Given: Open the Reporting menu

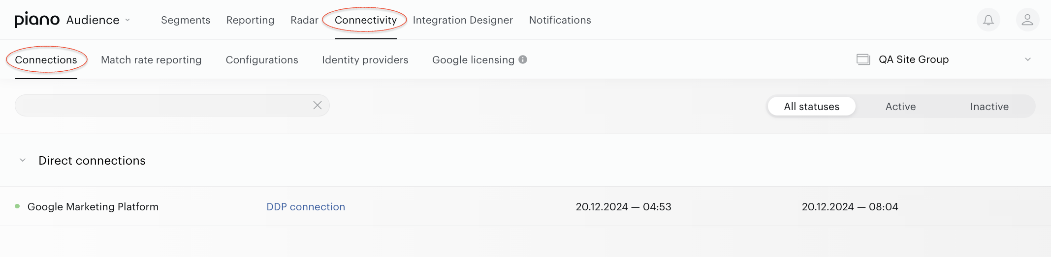Looking at the screenshot, I should [x=250, y=20].
